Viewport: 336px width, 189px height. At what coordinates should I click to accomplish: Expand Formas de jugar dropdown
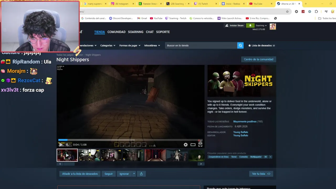[x=130, y=45]
